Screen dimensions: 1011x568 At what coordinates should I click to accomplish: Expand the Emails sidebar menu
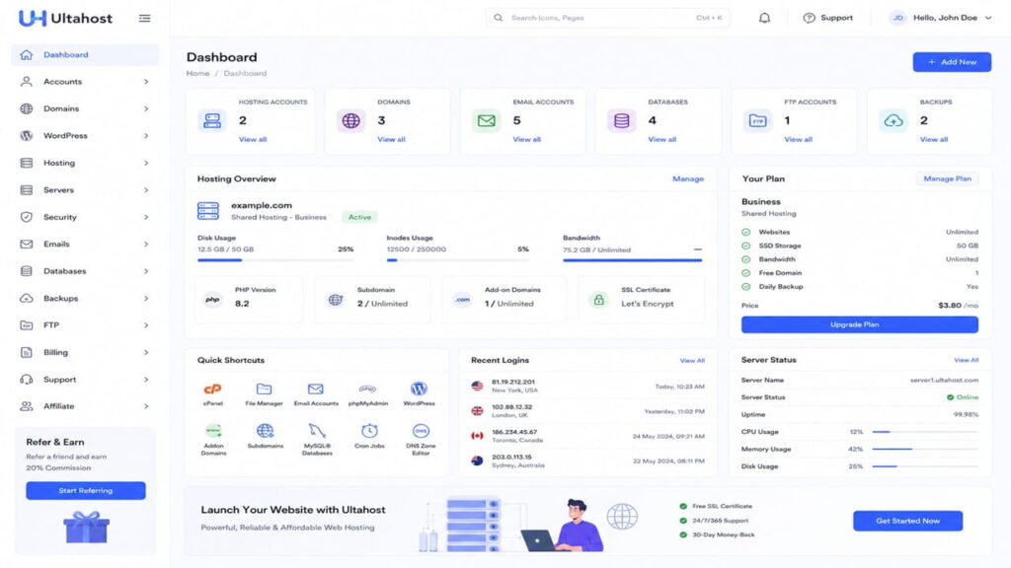[x=85, y=245]
